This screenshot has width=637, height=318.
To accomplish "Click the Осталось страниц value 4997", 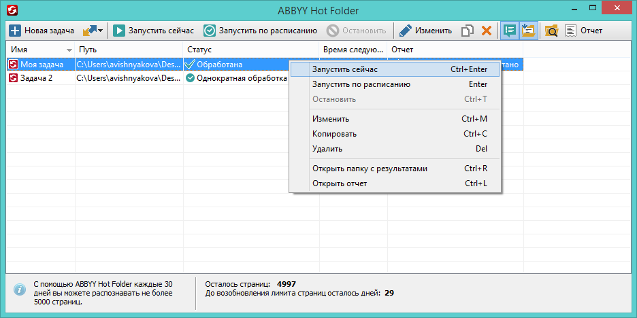I will 288,284.
